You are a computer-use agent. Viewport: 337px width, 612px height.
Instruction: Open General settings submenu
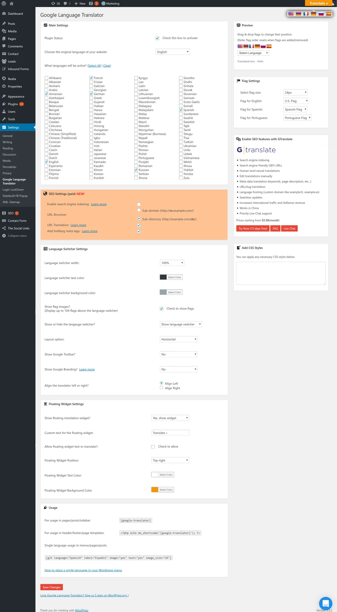[x=8, y=136]
